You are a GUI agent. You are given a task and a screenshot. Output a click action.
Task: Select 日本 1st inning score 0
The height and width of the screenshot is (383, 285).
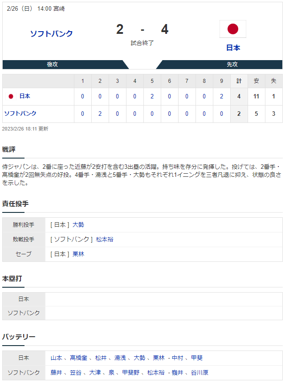pos(82,97)
